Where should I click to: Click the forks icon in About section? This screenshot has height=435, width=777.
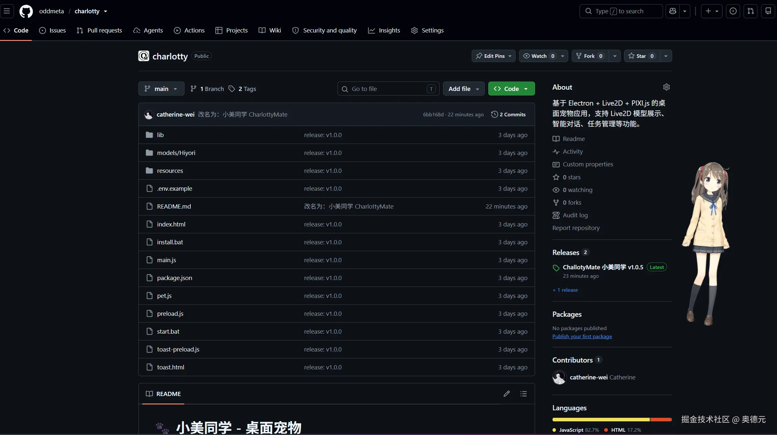click(x=556, y=202)
